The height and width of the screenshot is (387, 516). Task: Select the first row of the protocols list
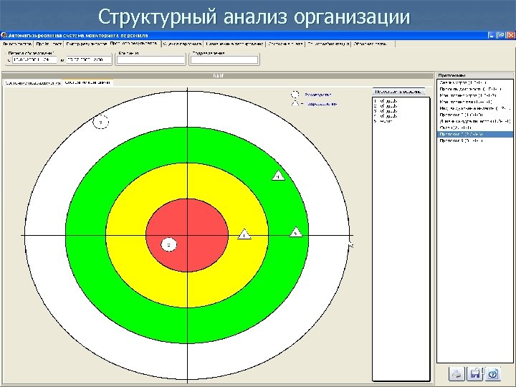[474, 83]
